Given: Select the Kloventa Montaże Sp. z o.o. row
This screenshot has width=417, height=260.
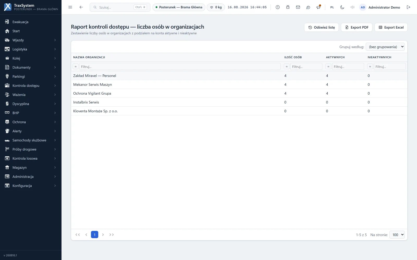Looking at the screenshot, I should pos(239,111).
